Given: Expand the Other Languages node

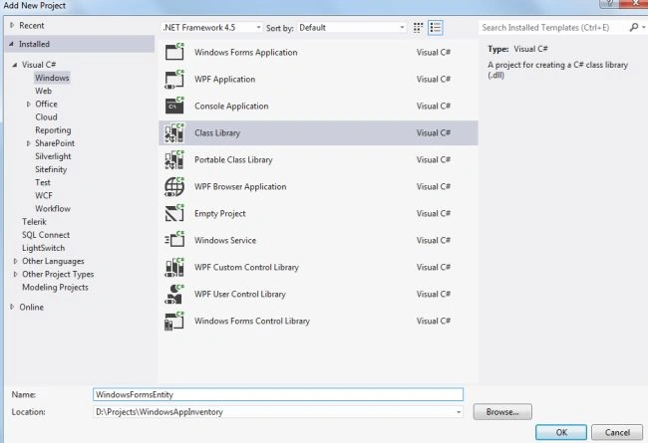Looking at the screenshot, I should [x=16, y=261].
